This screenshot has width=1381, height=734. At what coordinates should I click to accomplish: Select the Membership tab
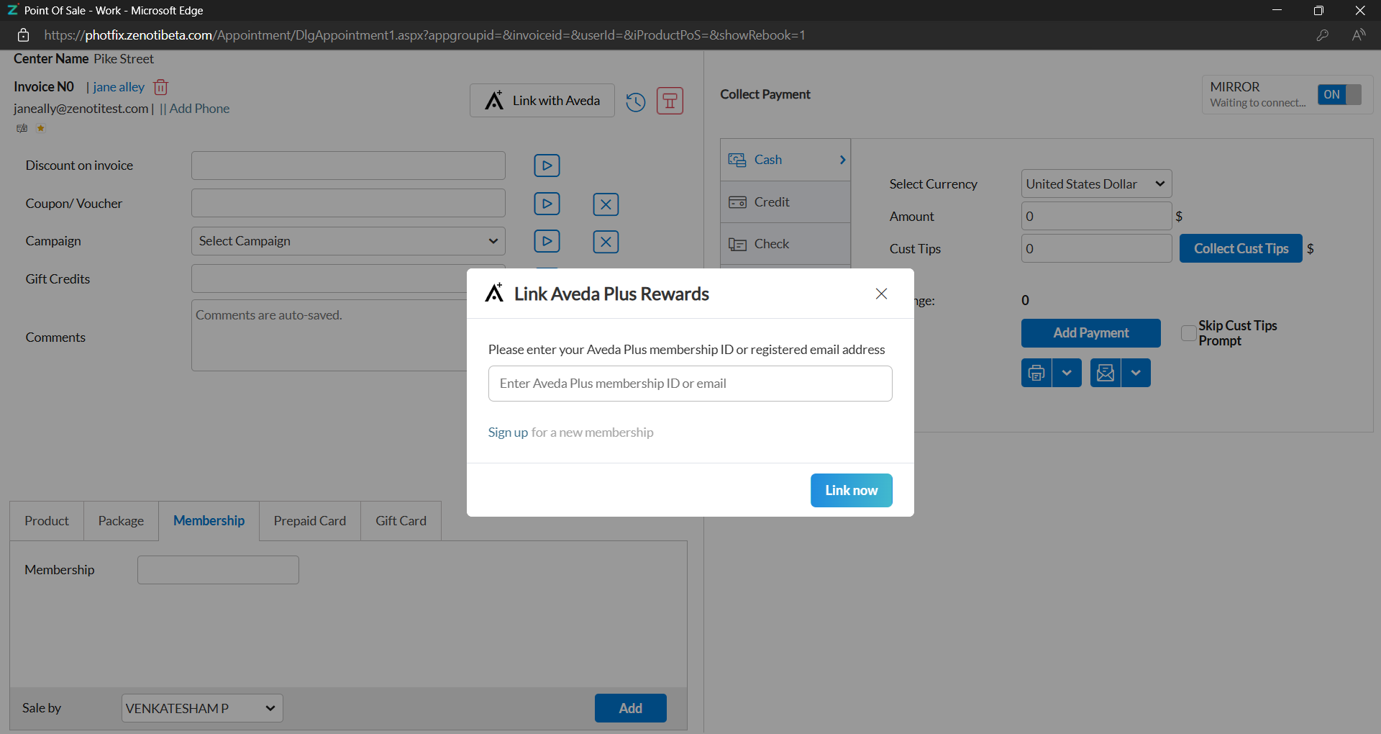(x=209, y=521)
